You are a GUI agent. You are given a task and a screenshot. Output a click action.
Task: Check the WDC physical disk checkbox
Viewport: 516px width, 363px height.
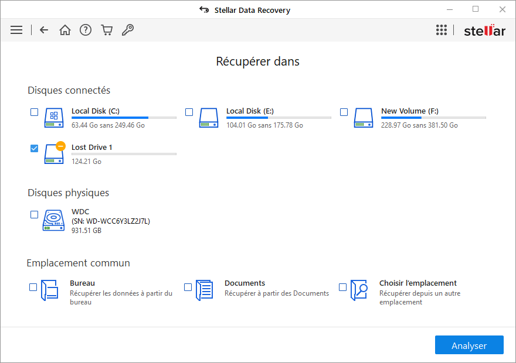click(x=34, y=214)
